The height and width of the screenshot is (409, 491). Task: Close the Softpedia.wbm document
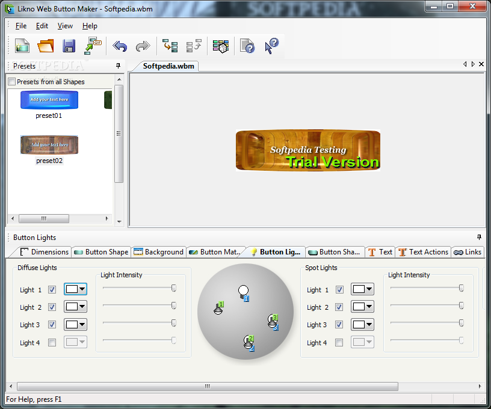pyautogui.click(x=481, y=64)
